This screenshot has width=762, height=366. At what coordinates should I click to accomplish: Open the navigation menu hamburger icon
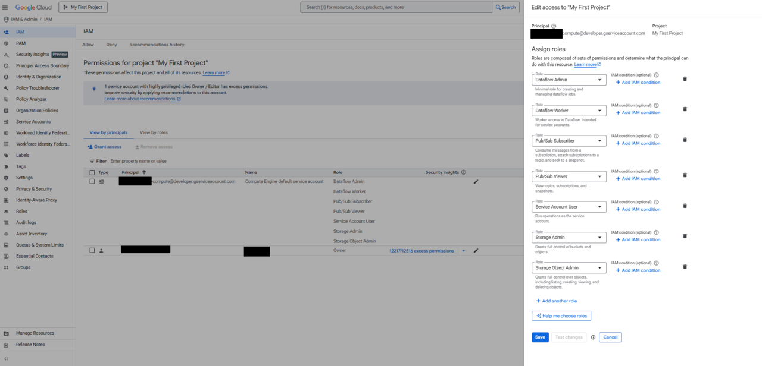[5, 7]
